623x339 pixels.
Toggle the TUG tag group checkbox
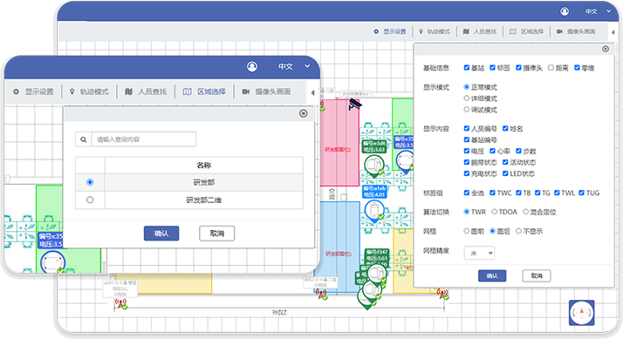pyautogui.click(x=582, y=193)
